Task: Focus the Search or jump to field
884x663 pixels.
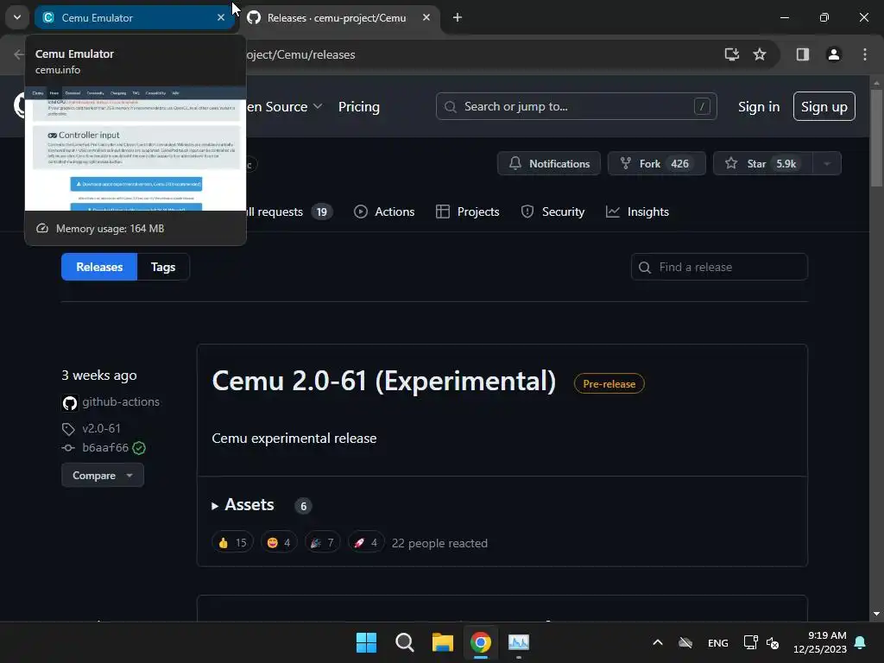Action: click(x=576, y=106)
